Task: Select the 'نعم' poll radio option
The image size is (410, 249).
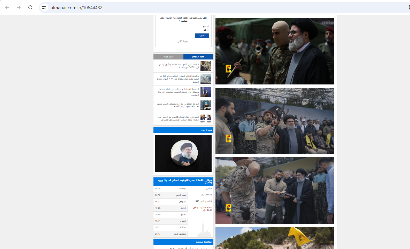Action: (x=208, y=26)
